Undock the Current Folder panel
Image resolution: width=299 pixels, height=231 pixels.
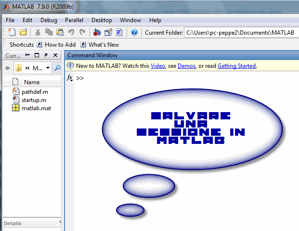46,55
